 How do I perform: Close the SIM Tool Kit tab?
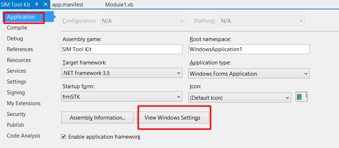click(45, 5)
